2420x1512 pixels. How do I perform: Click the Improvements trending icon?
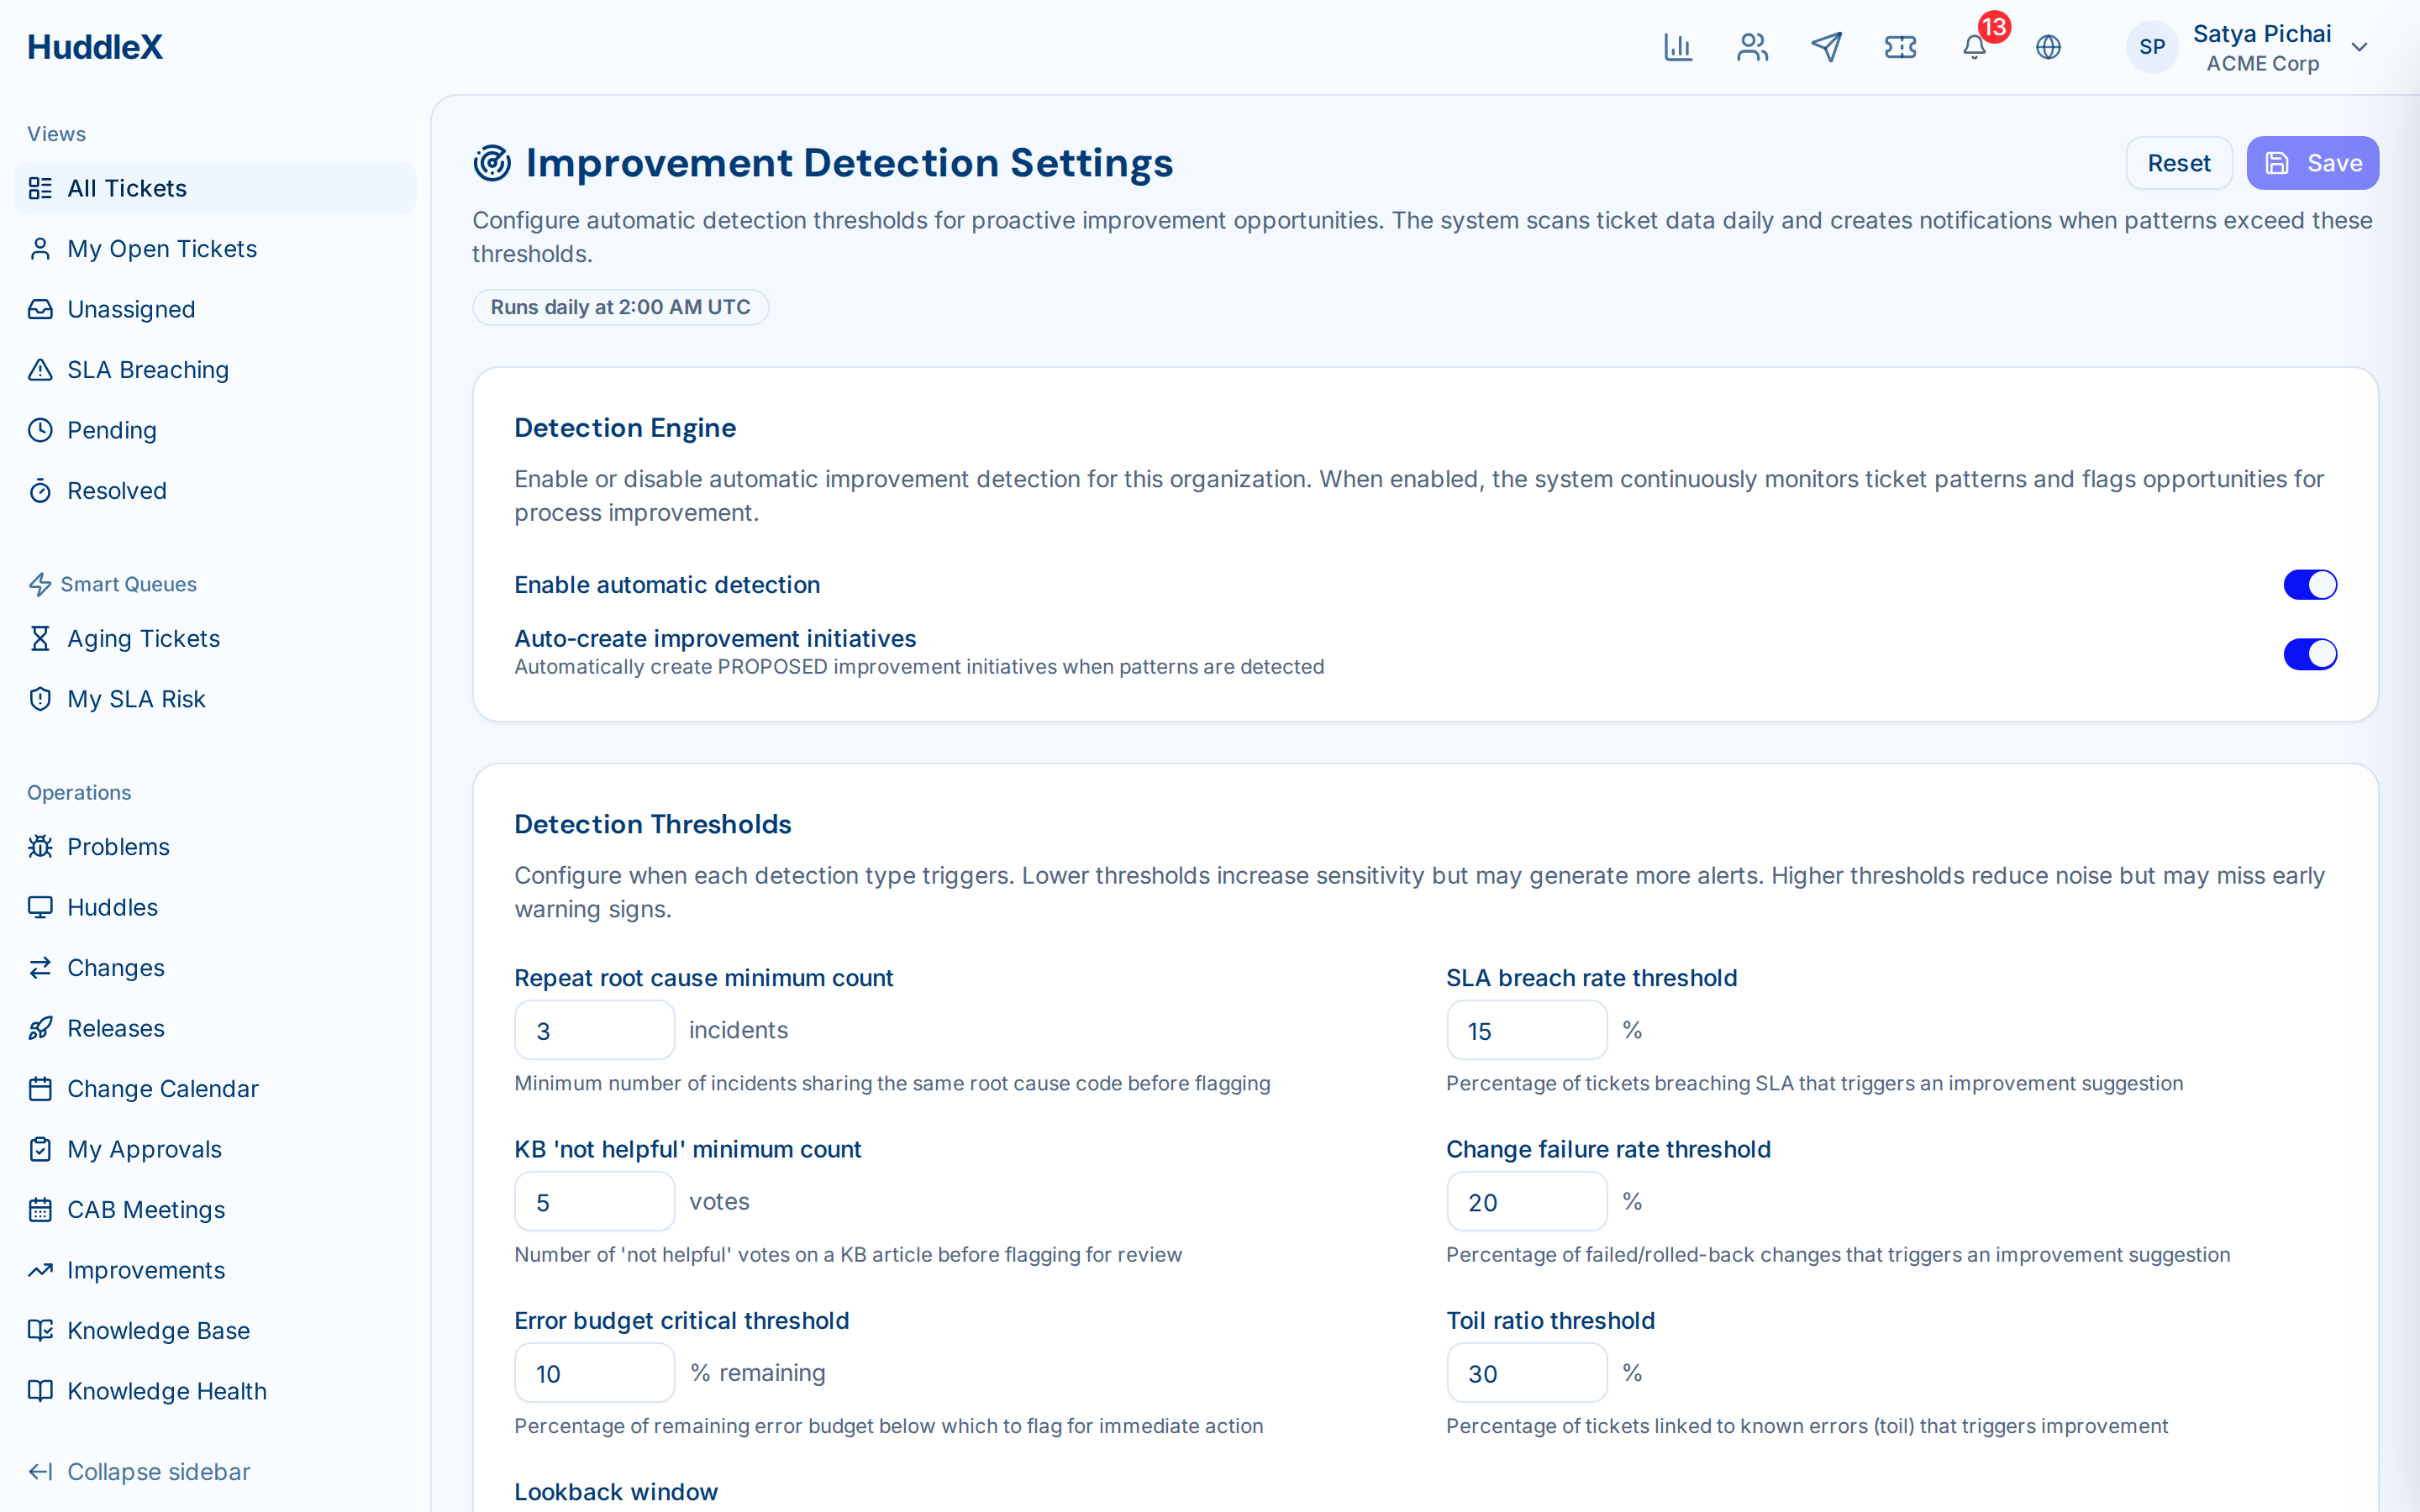(x=40, y=1270)
